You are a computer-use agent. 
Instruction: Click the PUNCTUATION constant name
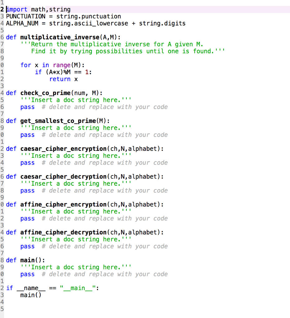(x=26, y=16)
